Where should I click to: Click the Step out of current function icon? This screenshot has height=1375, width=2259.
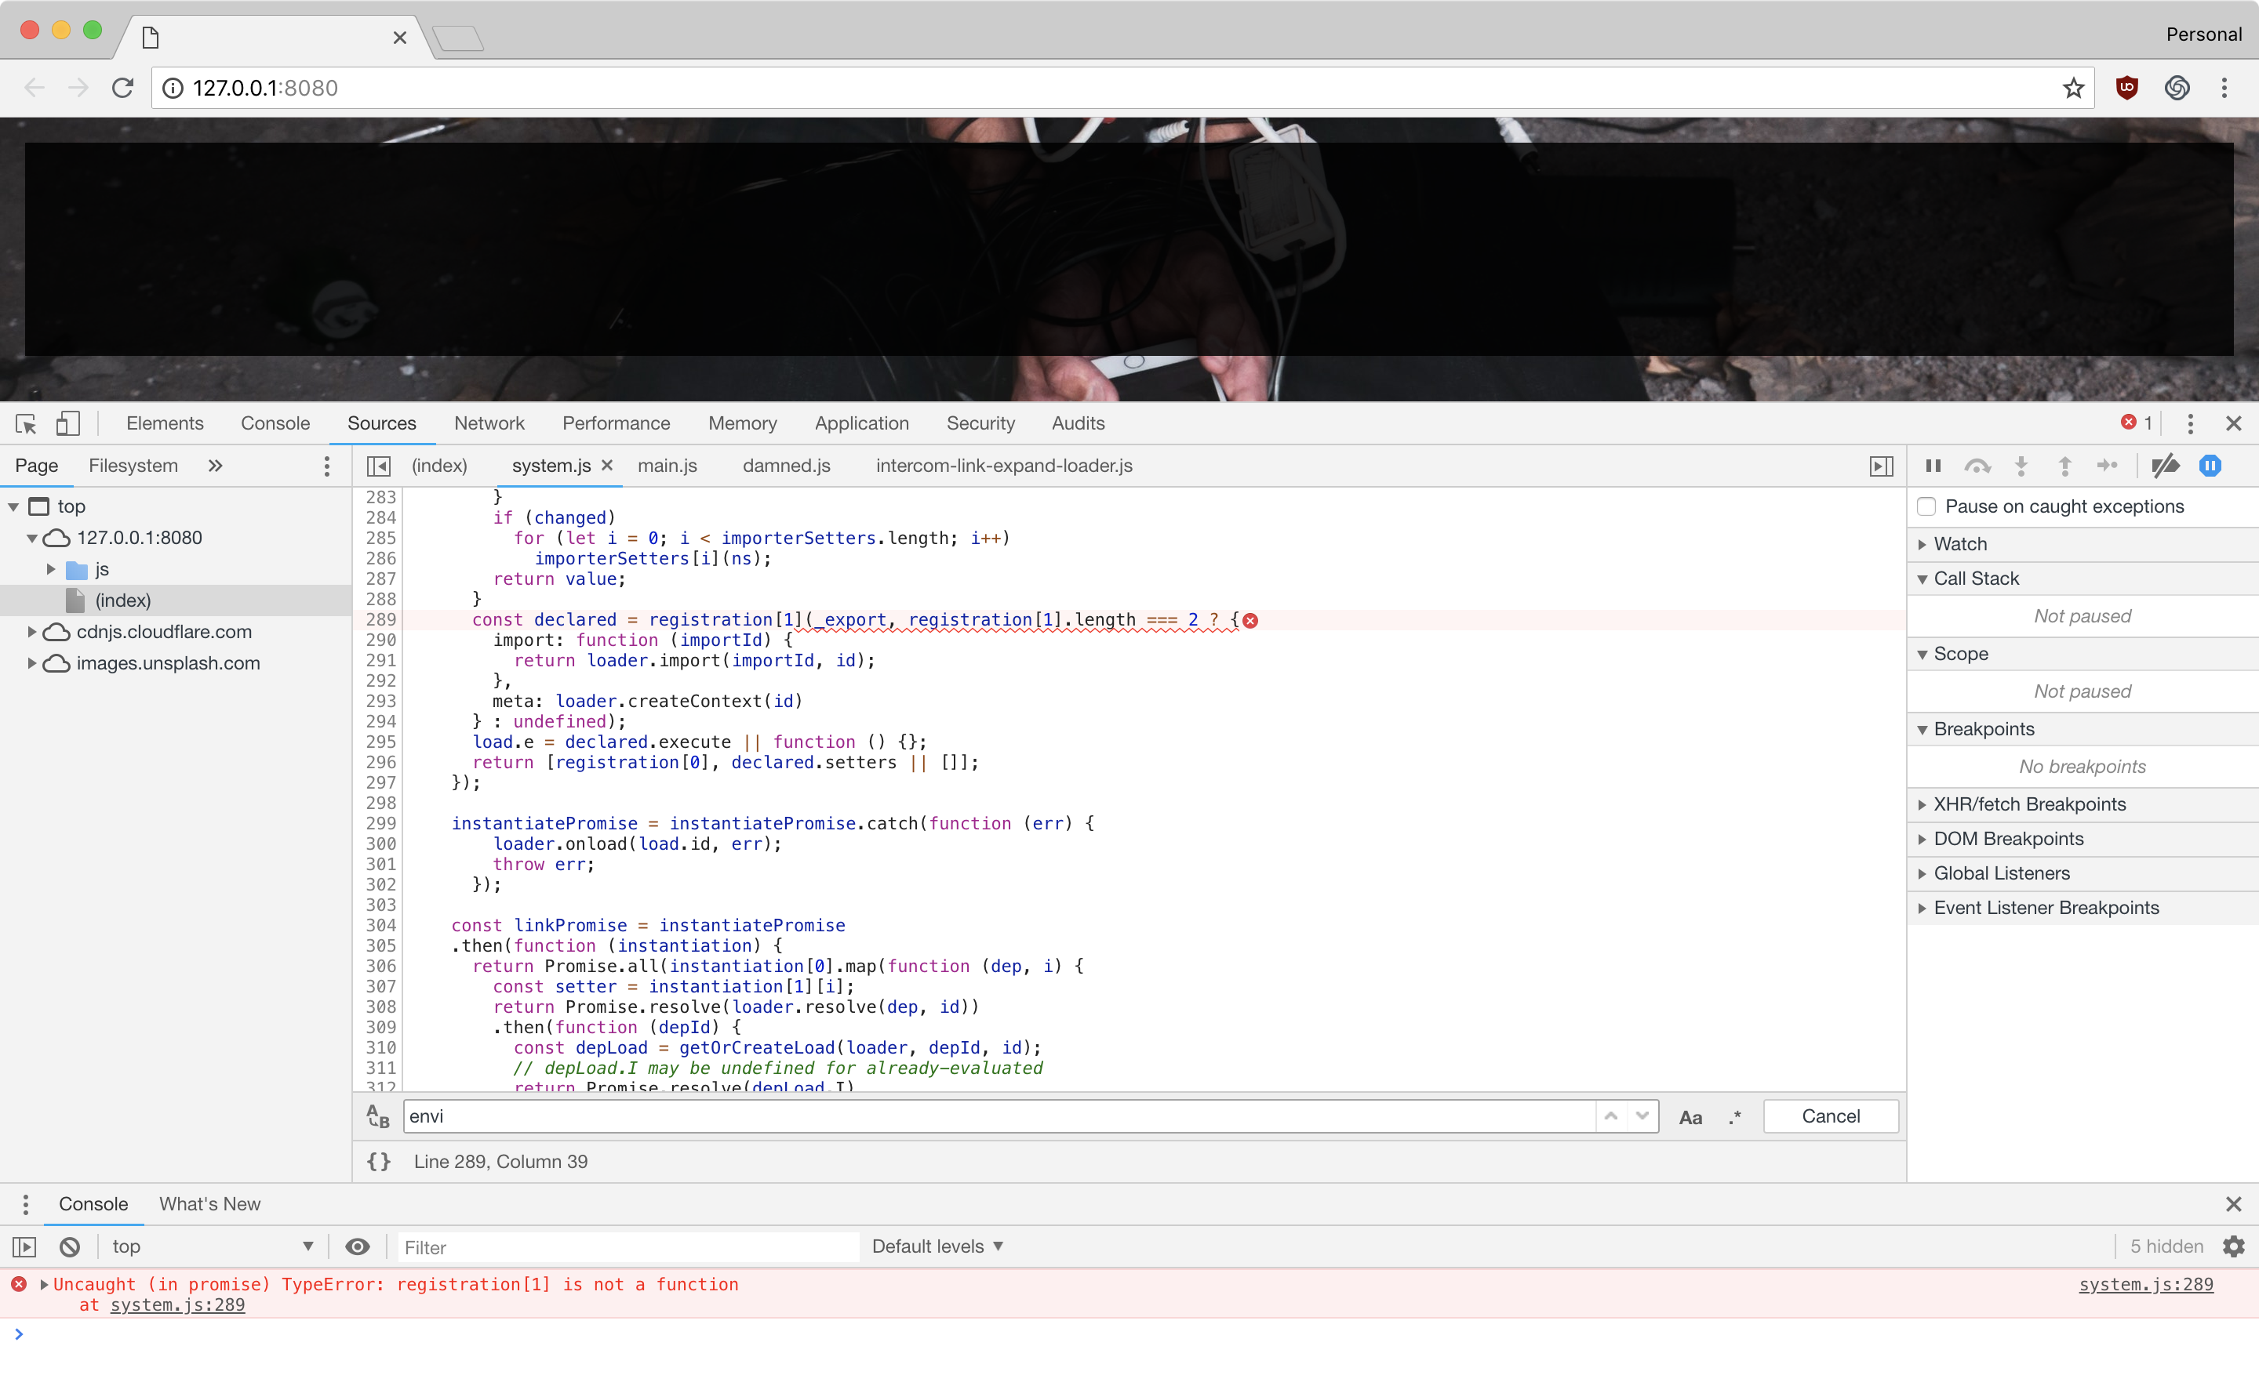pyautogui.click(x=2064, y=466)
